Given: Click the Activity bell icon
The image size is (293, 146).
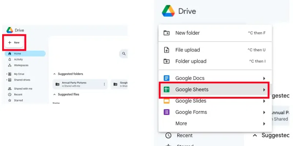Looking at the screenshot, I should 10,59.
